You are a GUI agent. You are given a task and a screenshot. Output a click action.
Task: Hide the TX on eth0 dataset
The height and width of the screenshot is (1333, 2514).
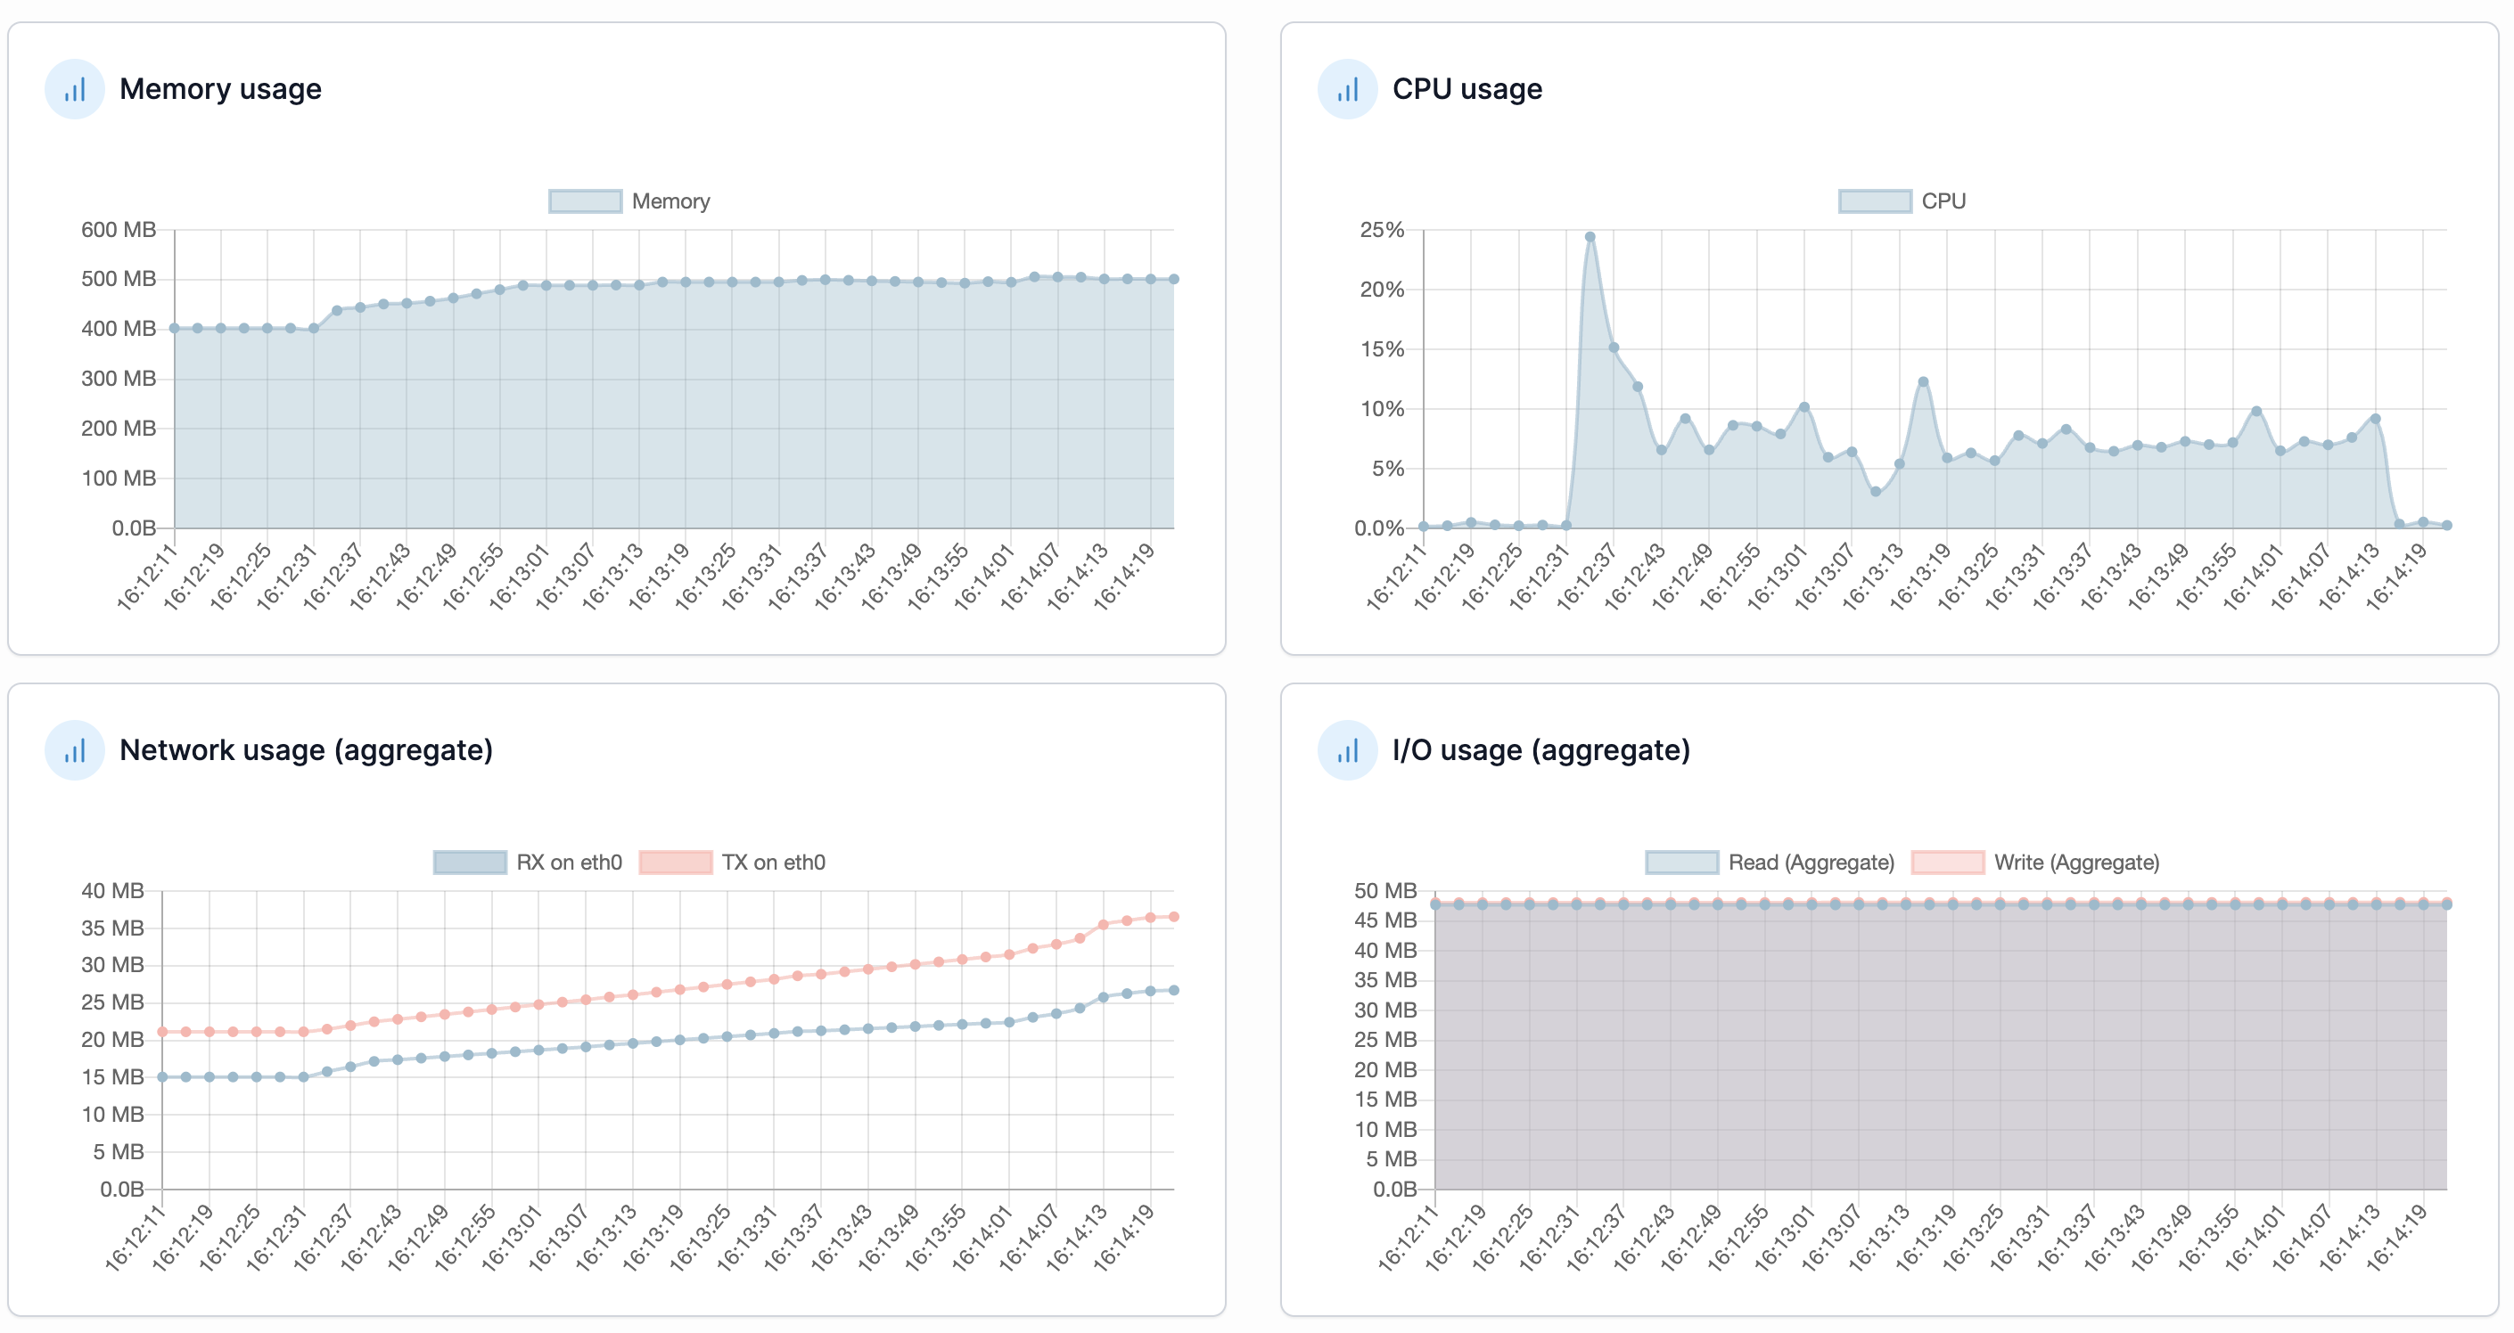(676, 862)
